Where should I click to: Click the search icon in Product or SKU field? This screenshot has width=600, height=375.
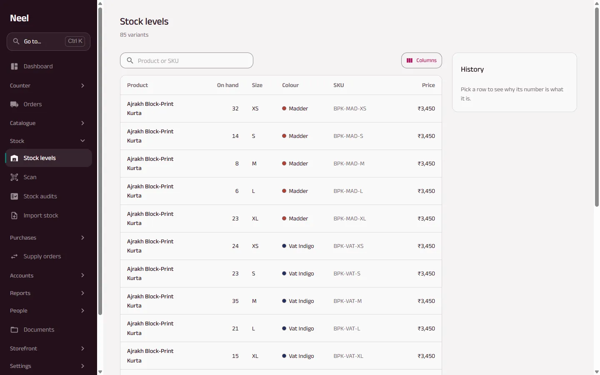(130, 60)
